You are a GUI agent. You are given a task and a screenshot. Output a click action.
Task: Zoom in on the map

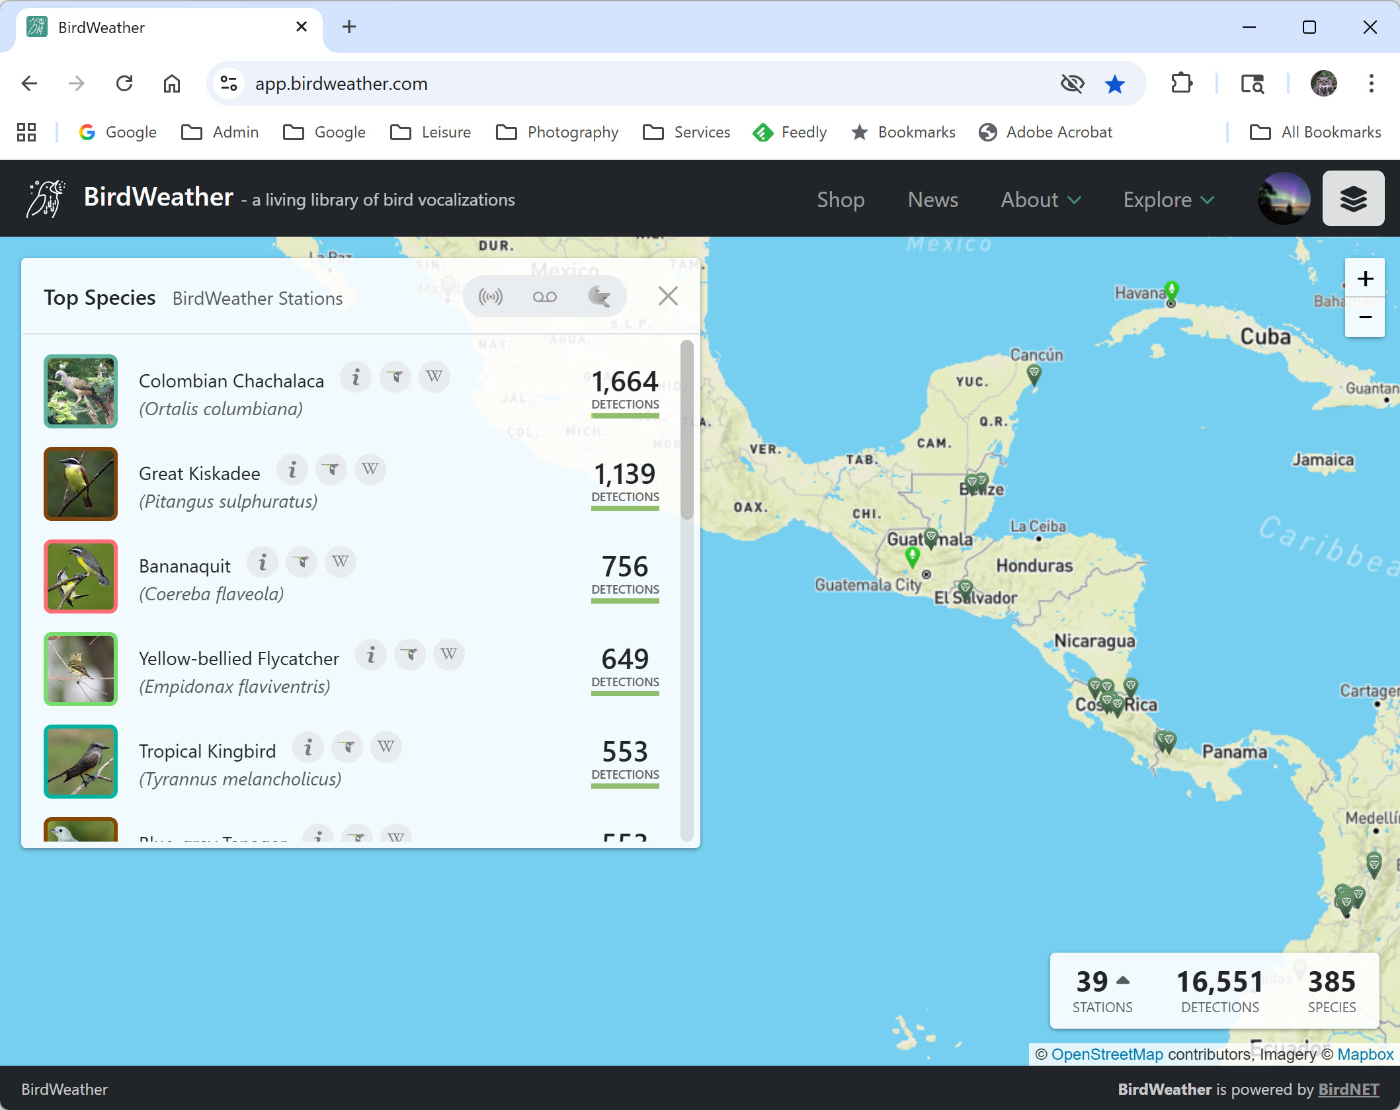click(x=1364, y=279)
